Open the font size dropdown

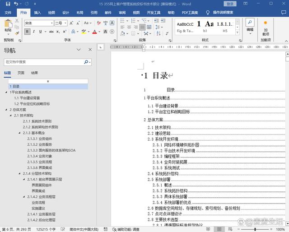65,23
